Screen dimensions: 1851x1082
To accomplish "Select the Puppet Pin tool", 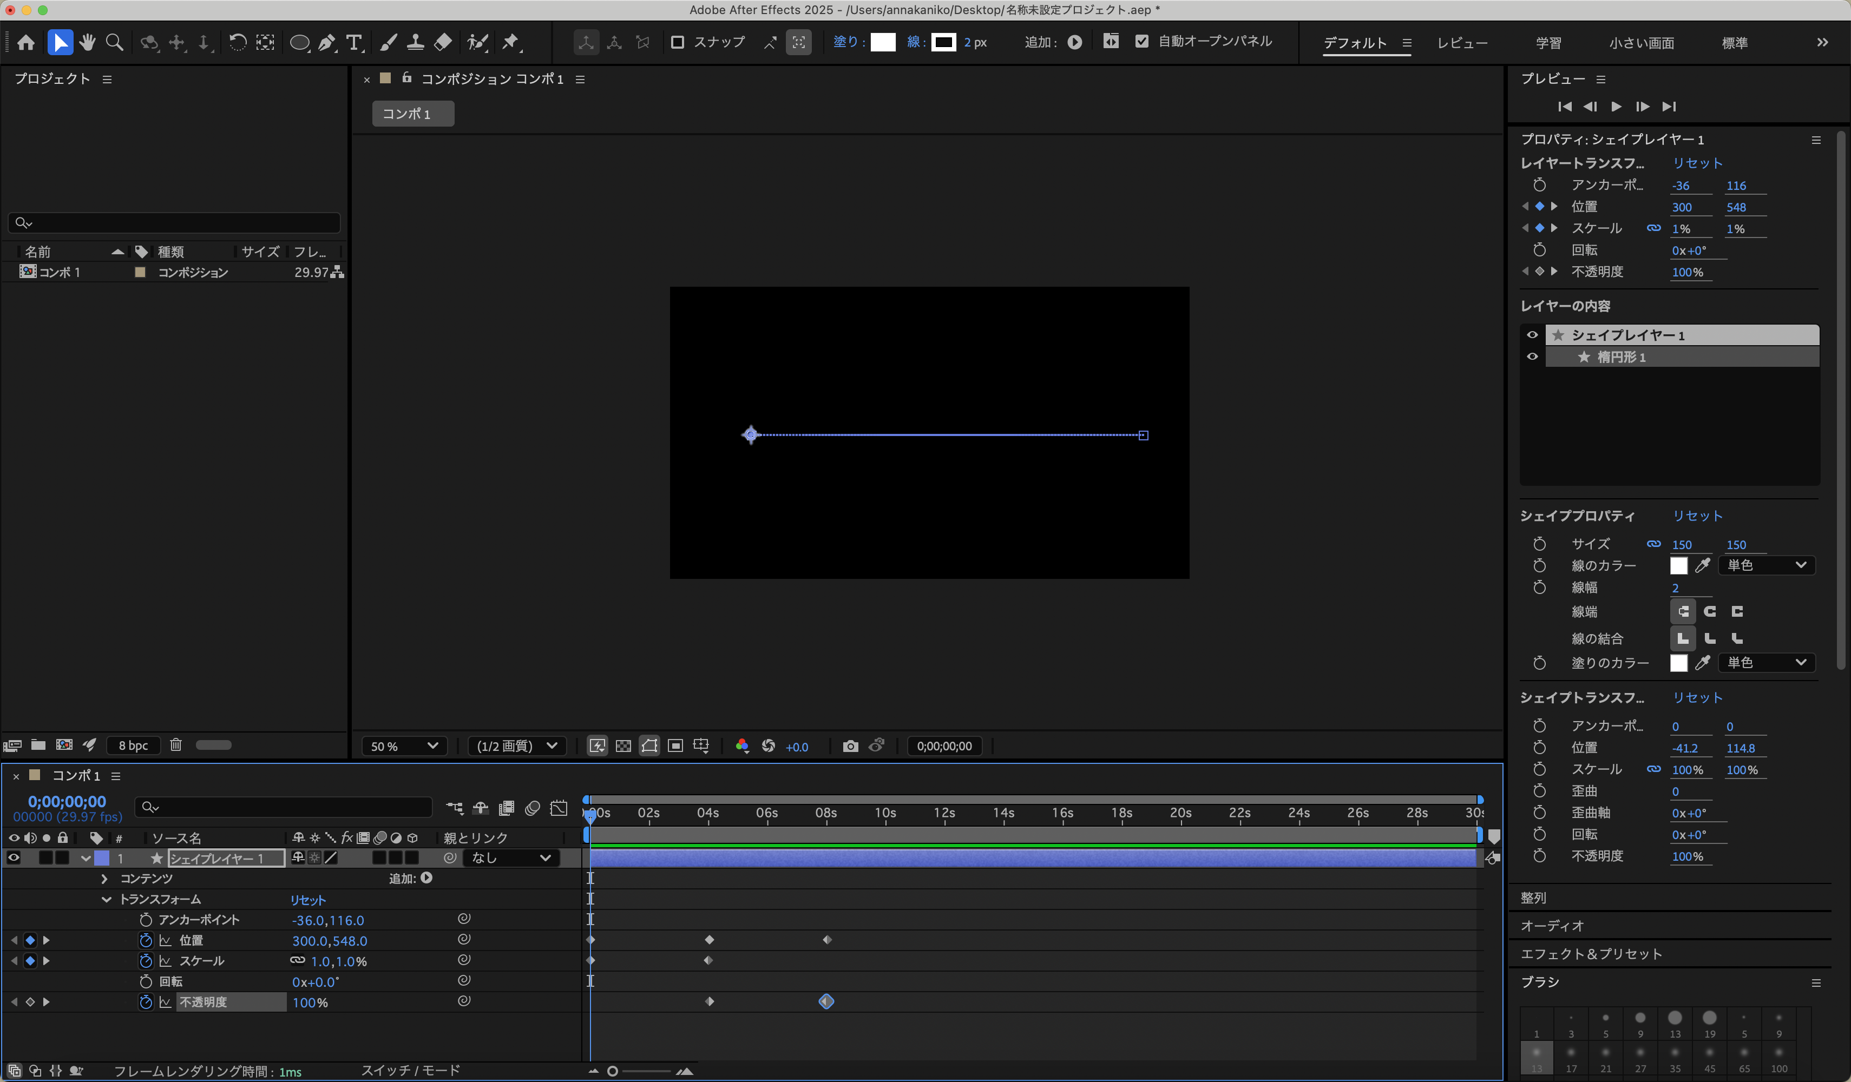I will click(510, 43).
